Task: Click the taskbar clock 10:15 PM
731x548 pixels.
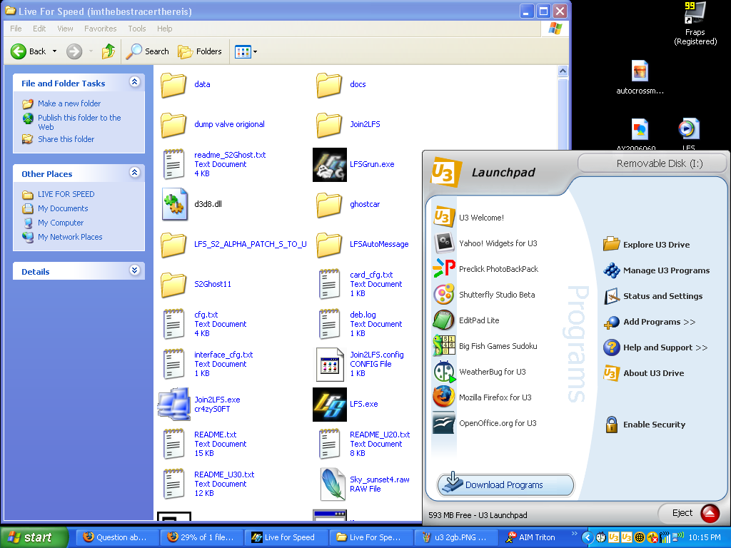Action: click(x=705, y=538)
